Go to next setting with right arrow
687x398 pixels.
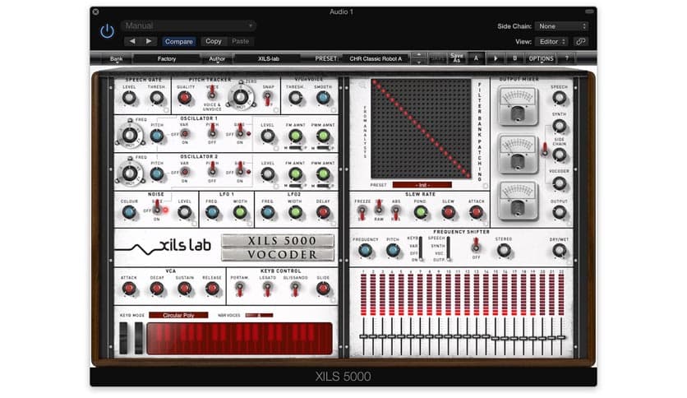149,41
